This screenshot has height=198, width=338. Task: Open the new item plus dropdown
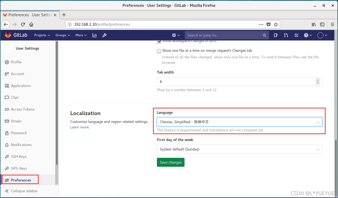point(176,35)
